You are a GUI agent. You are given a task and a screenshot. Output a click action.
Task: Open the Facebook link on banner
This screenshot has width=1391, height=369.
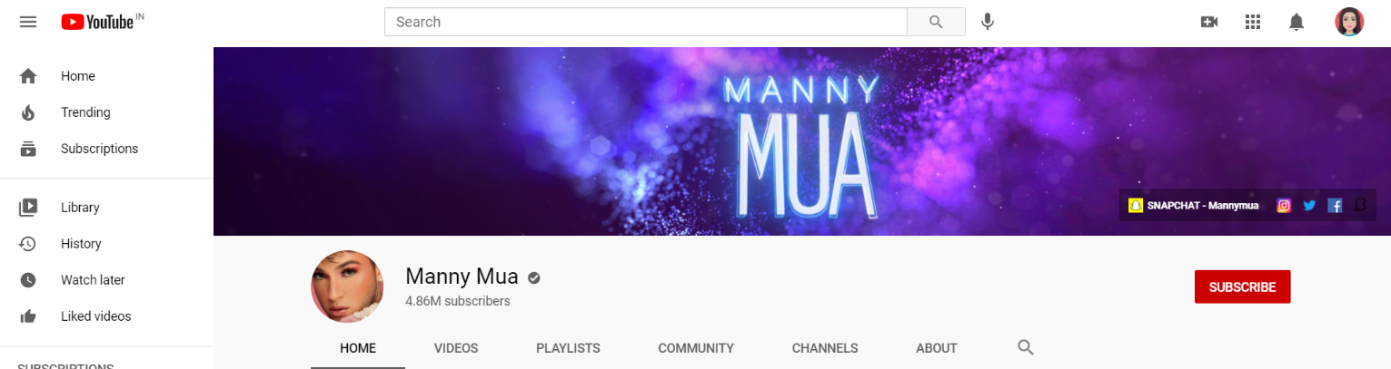tap(1335, 206)
